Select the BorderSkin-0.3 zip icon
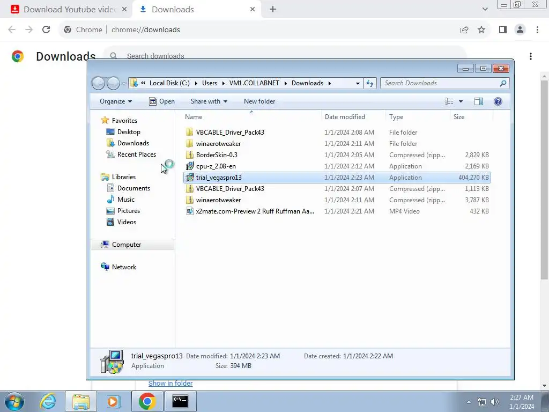The image size is (549, 412). tap(189, 154)
